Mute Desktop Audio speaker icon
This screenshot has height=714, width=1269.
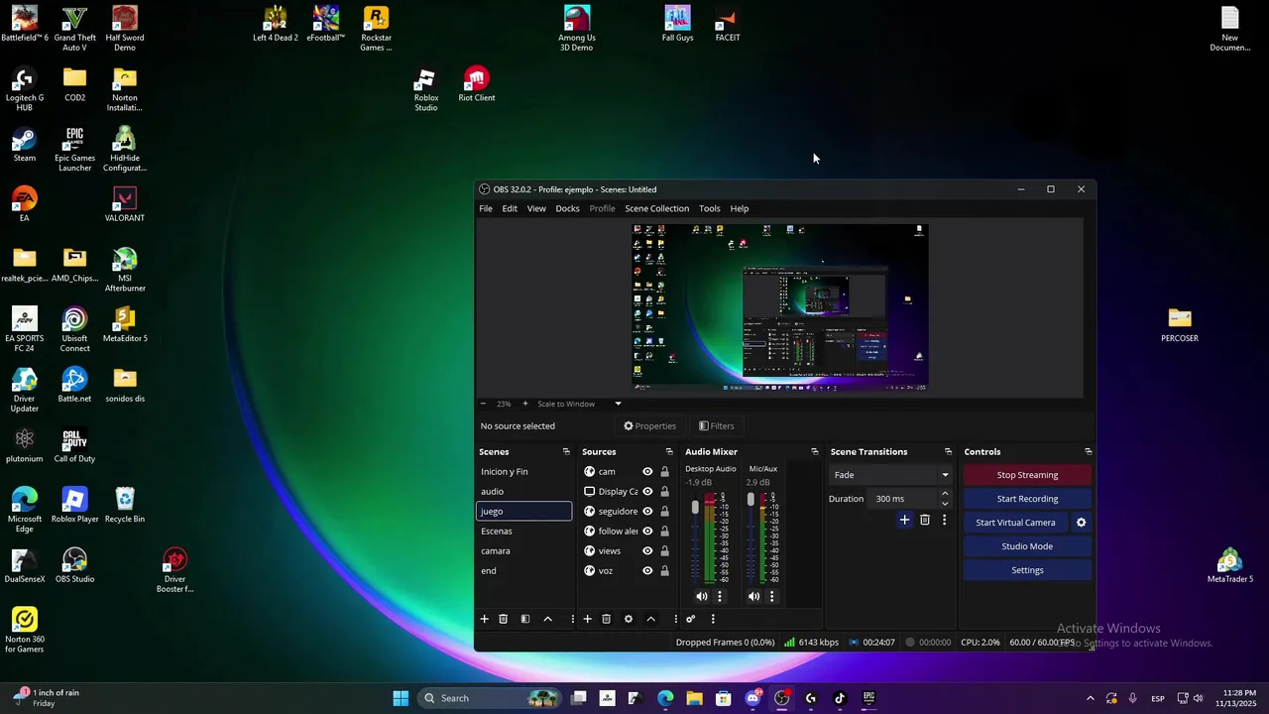pyautogui.click(x=702, y=596)
